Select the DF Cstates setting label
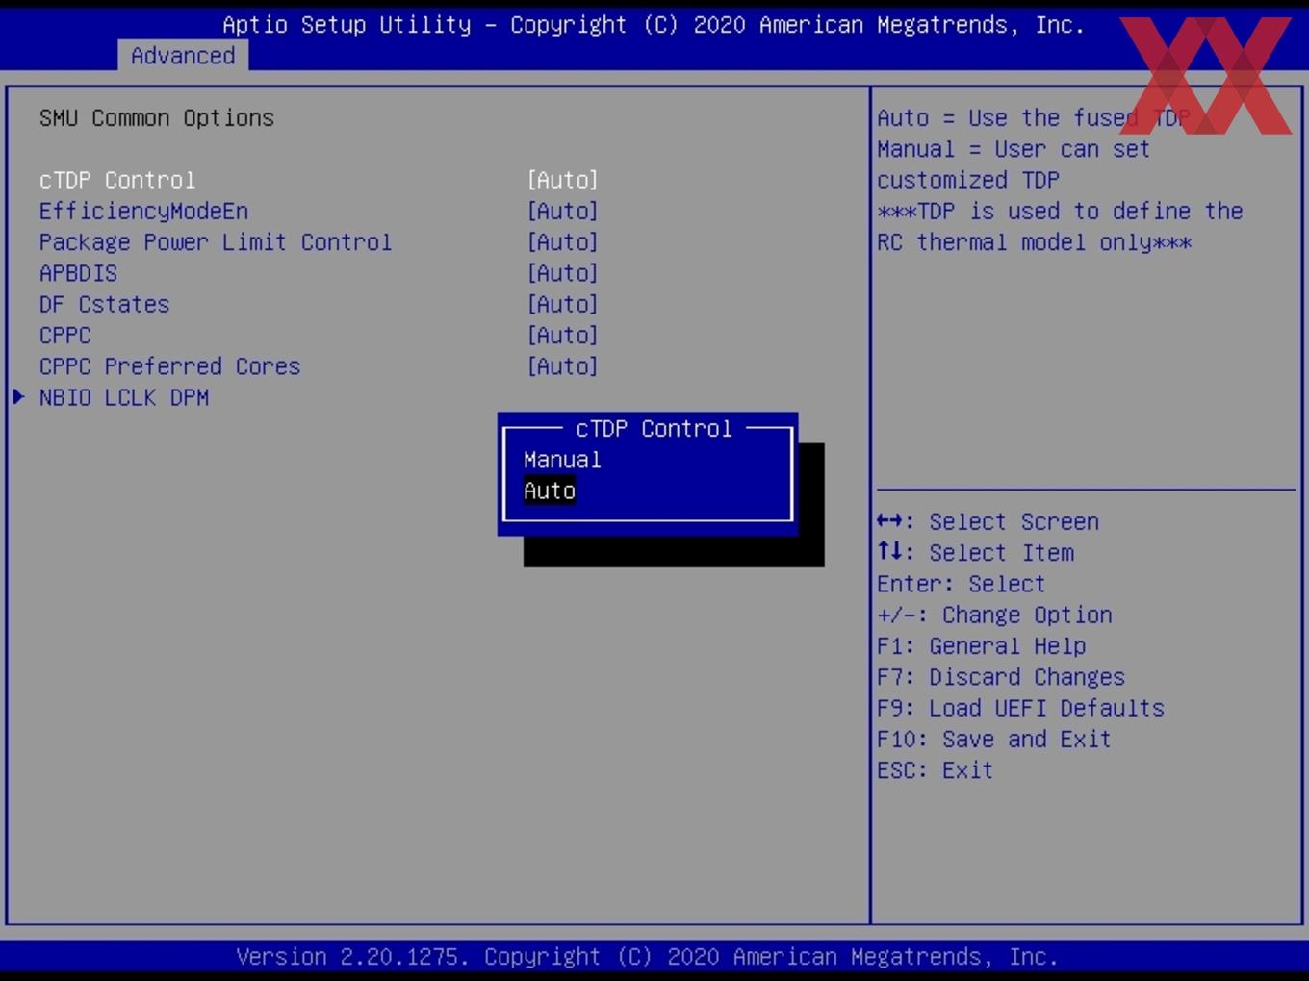Viewport: 1309px width, 981px height. click(x=104, y=304)
